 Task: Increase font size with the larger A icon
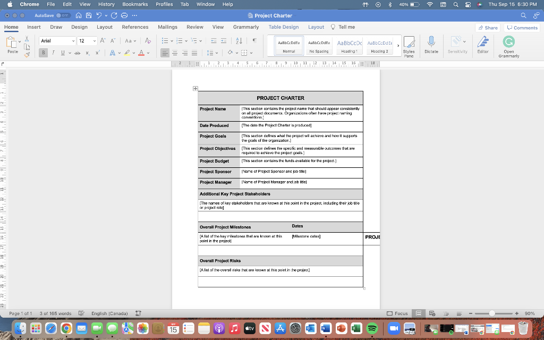click(103, 40)
